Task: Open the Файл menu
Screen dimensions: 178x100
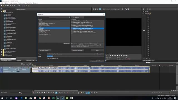Action: click(x=2, y=3)
